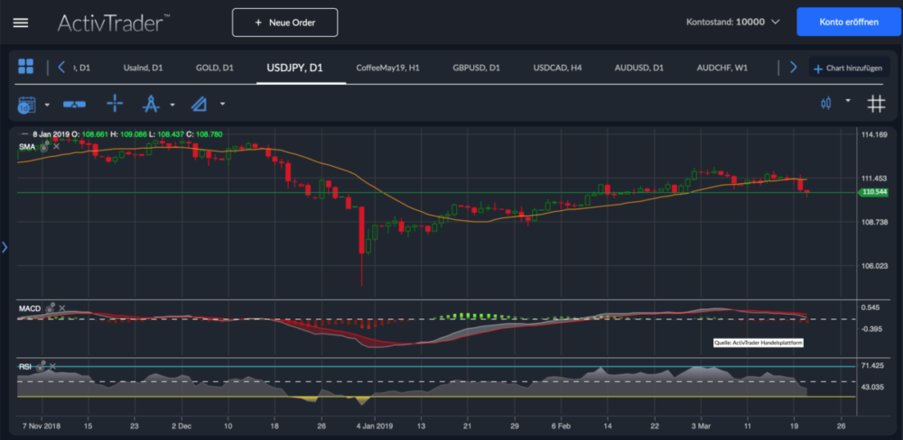Image resolution: width=903 pixels, height=440 pixels.
Task: Click the Kontostand: 10000 balance text
Action: tap(726, 23)
